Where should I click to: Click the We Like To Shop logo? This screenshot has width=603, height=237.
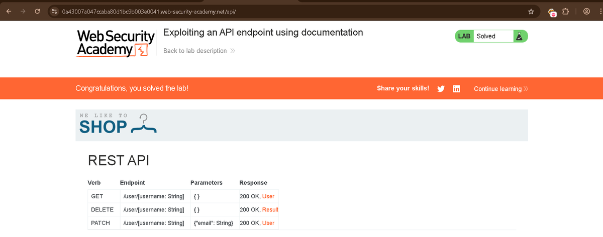118,125
